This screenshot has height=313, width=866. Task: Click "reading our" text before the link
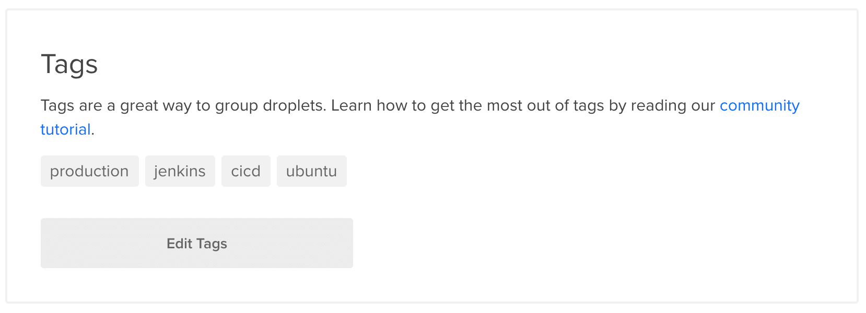tap(673, 105)
